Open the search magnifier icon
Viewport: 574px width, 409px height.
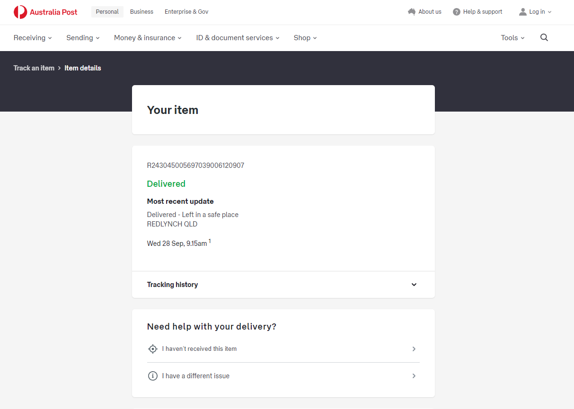coord(544,38)
